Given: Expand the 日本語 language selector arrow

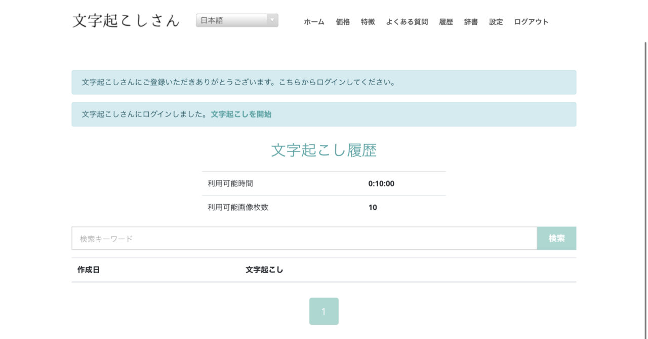Looking at the screenshot, I should (x=272, y=20).
